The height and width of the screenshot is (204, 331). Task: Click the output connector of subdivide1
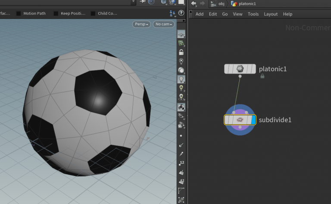[240, 127]
